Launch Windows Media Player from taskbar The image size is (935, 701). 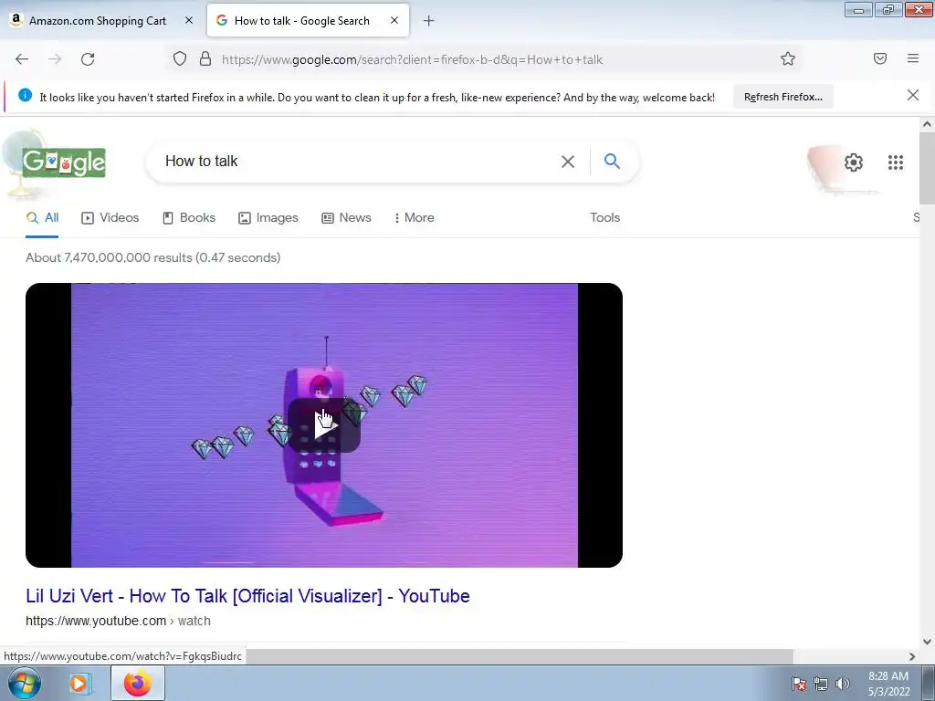(x=79, y=683)
